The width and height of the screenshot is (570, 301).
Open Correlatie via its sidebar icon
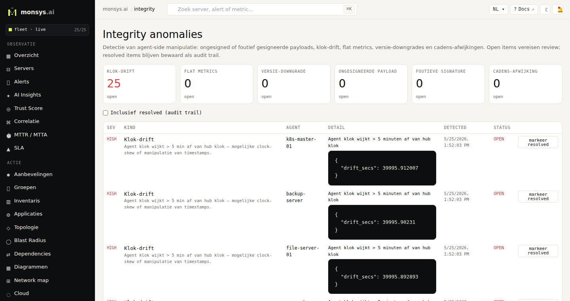coord(9,122)
